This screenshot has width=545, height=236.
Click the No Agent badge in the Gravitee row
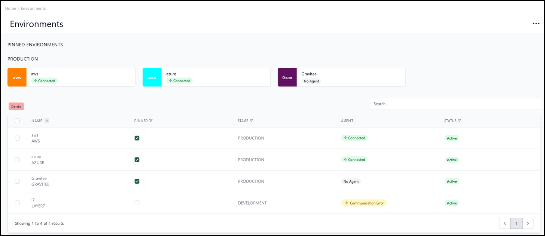click(351, 181)
